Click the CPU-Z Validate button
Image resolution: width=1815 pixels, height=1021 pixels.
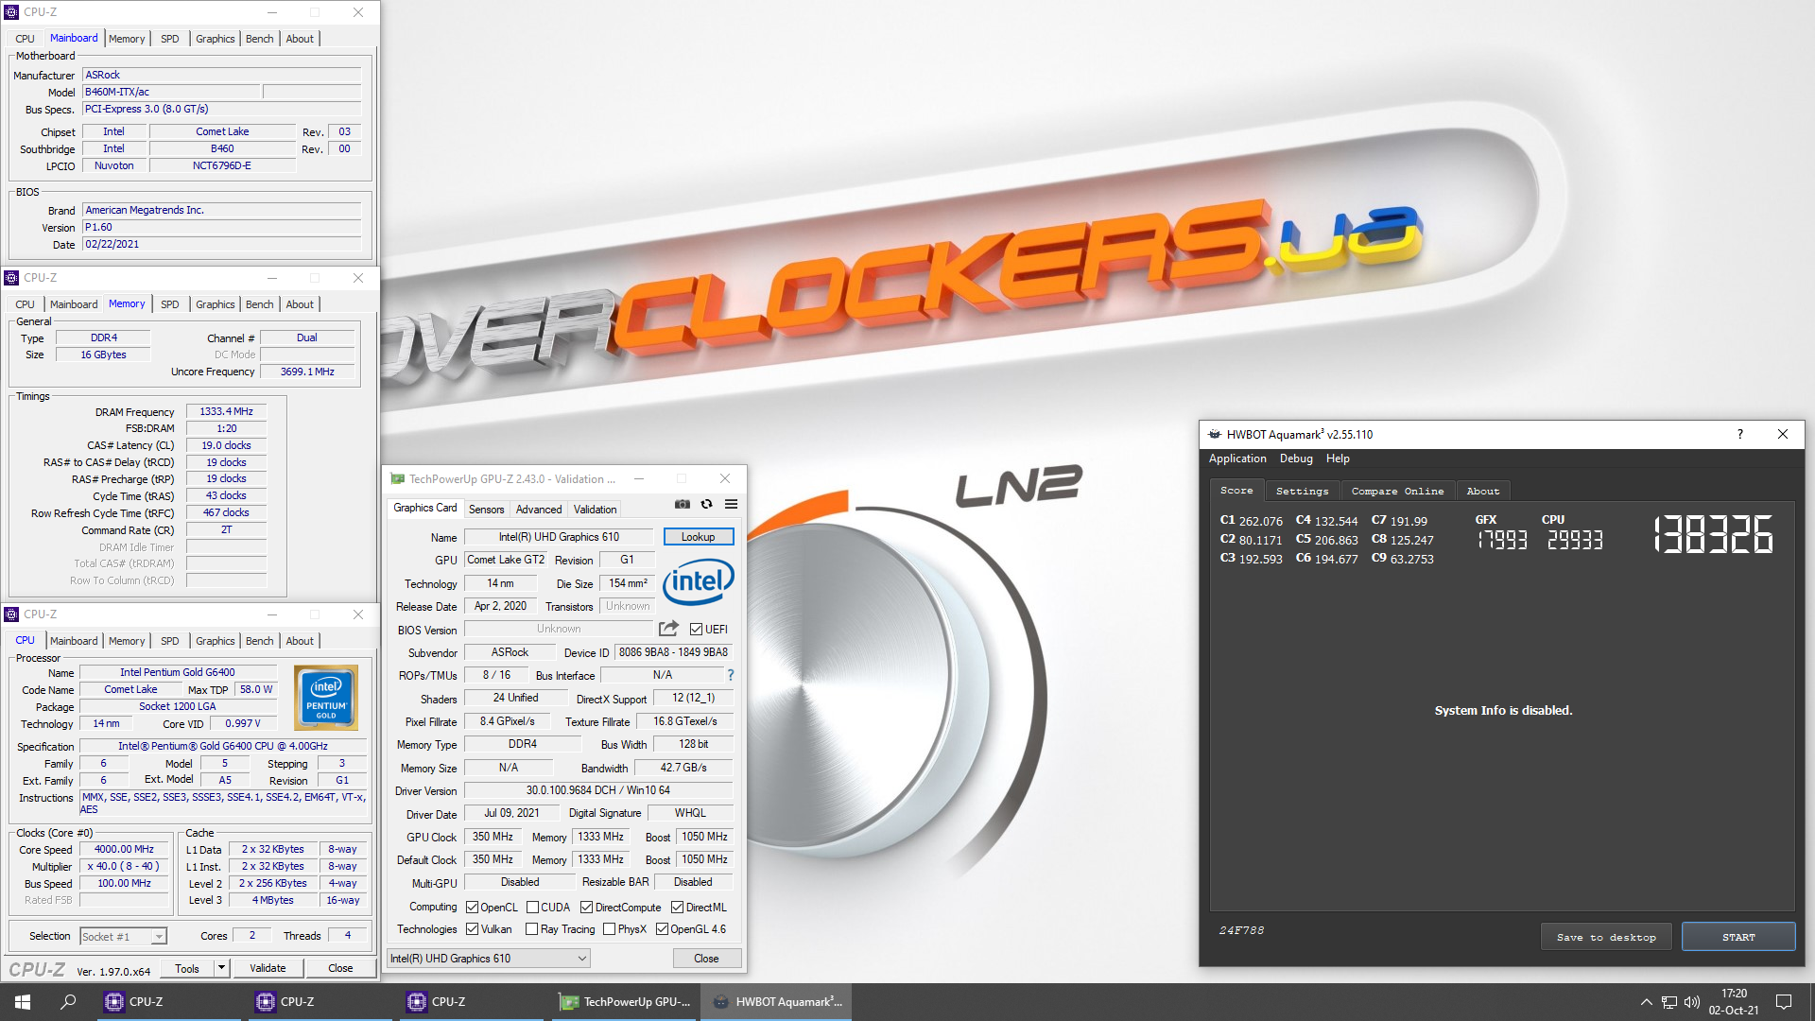[x=268, y=968]
